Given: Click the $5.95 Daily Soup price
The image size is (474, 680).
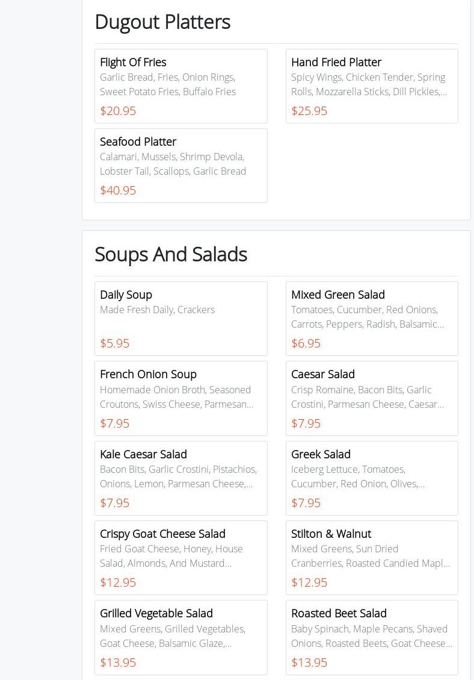Looking at the screenshot, I should click(x=114, y=343).
